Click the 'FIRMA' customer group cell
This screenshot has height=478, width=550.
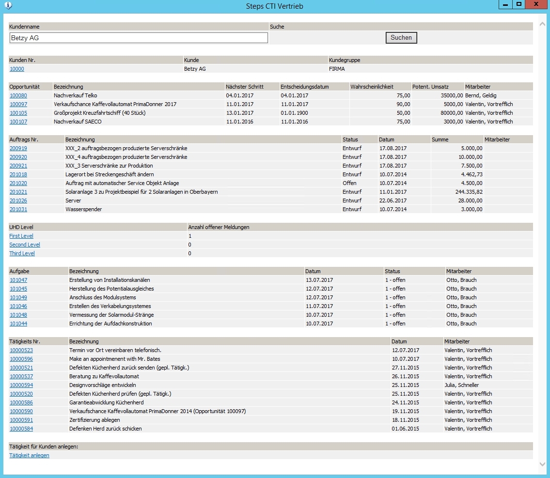[x=337, y=69]
